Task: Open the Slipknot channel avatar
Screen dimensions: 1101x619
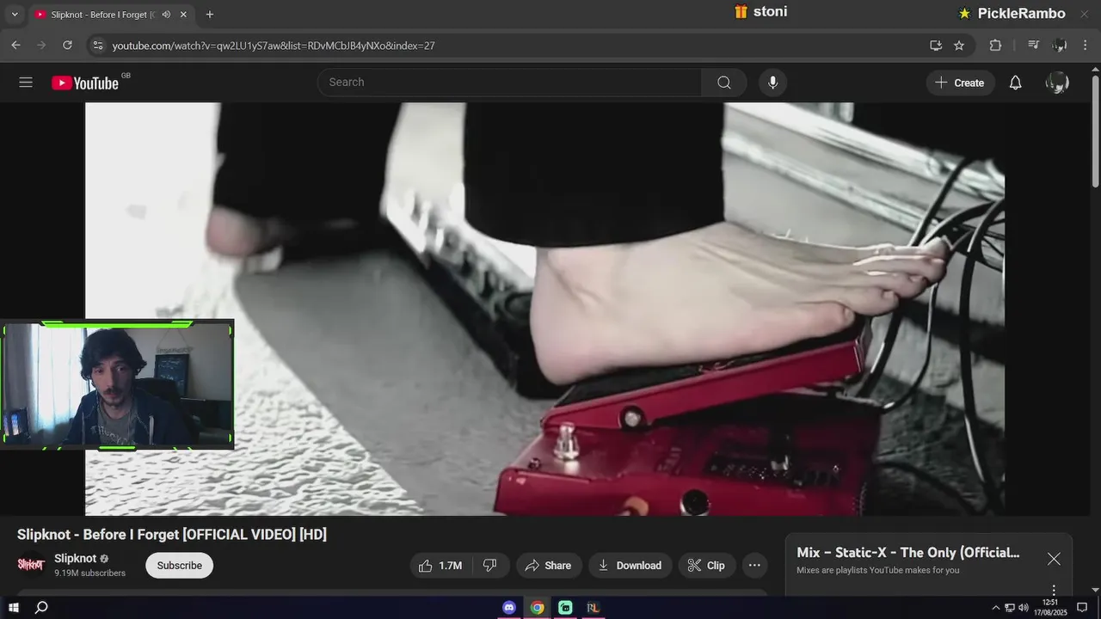Action: tap(31, 565)
